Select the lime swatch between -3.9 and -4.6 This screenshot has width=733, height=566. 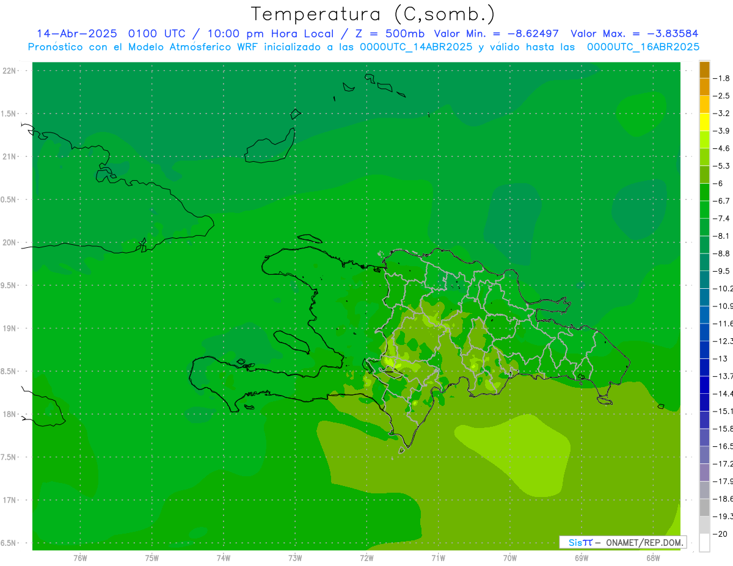704,140
